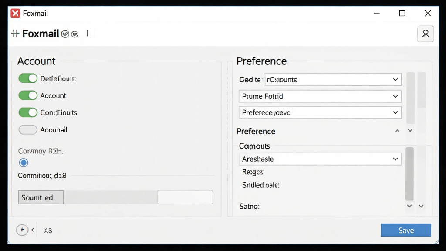Collapse the Preference section with up chevron

coord(397,131)
